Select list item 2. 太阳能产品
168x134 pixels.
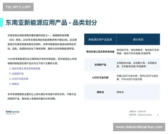tap(17, 74)
